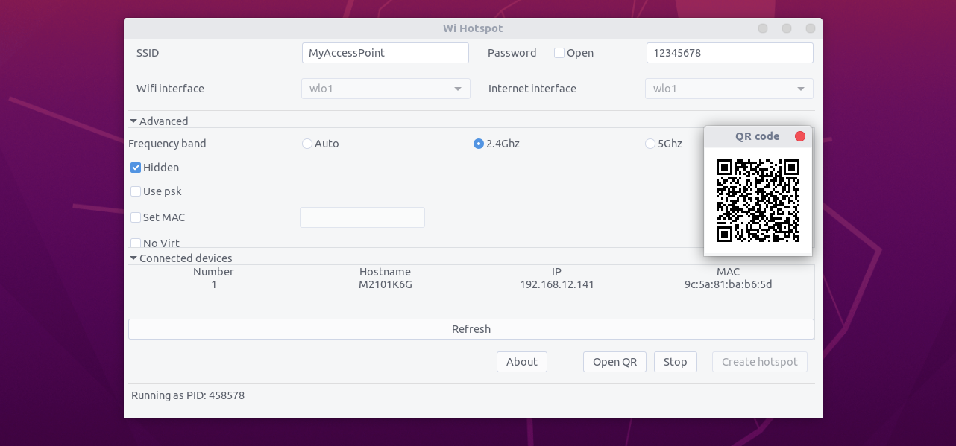Close the QR code popup
This screenshot has height=446, width=956.
coord(800,136)
